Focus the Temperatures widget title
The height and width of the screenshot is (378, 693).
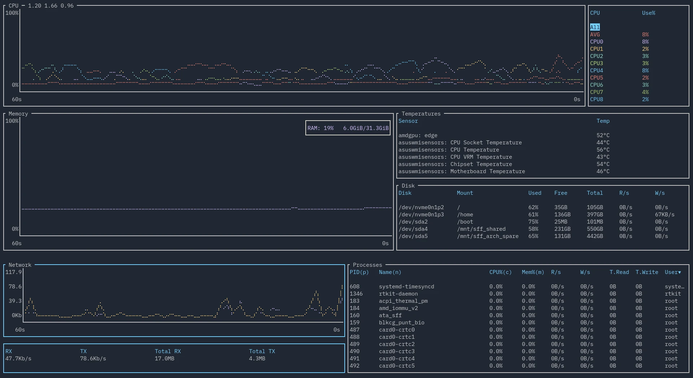(x=421, y=114)
